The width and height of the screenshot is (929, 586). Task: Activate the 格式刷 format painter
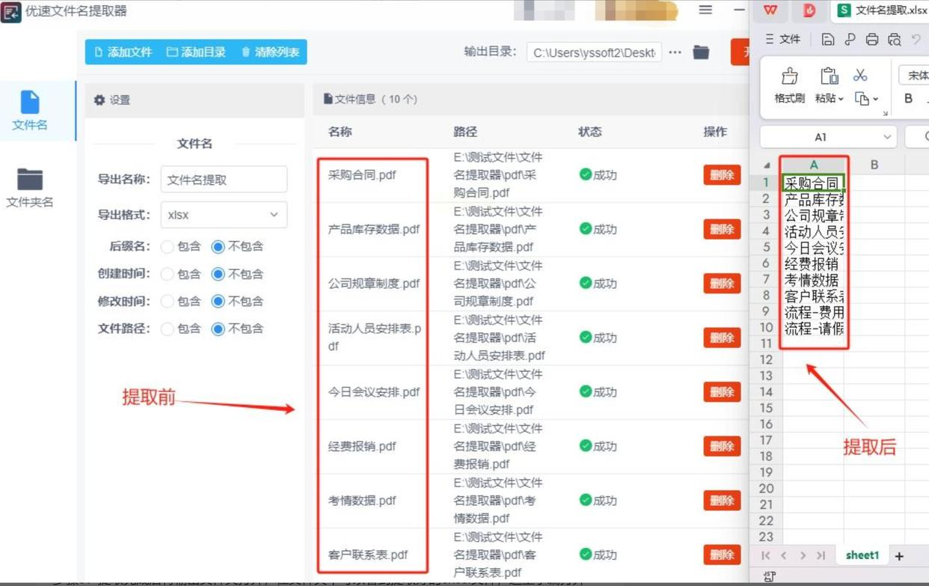pyautogui.click(x=789, y=85)
